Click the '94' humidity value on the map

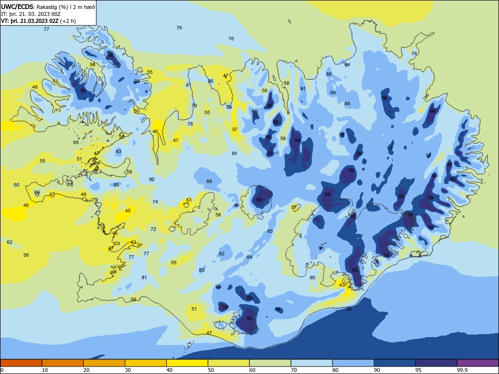point(277,309)
